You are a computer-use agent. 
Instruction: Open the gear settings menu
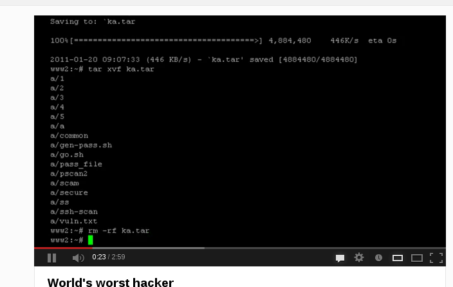coord(359,257)
